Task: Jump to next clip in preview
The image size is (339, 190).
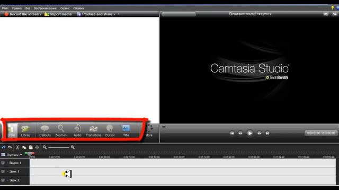Action: (x=267, y=134)
